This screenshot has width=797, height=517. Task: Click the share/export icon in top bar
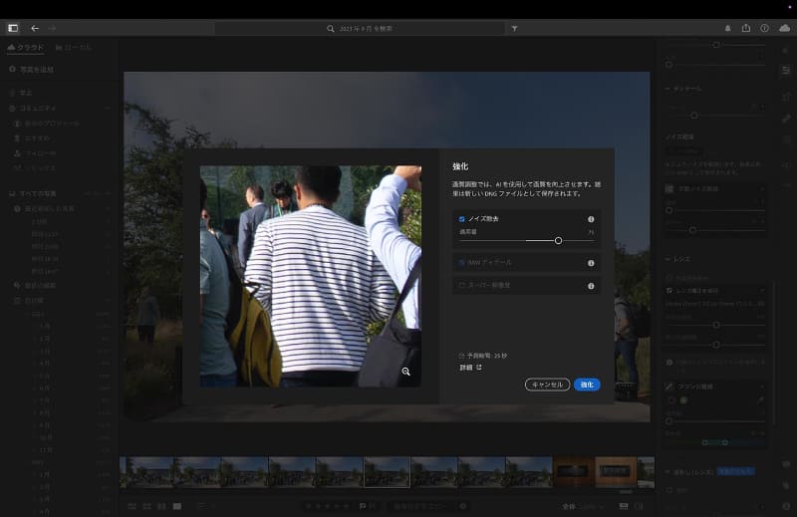click(745, 28)
